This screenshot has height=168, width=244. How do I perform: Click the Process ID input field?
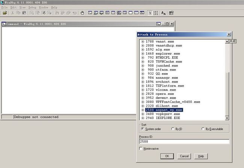184,142
